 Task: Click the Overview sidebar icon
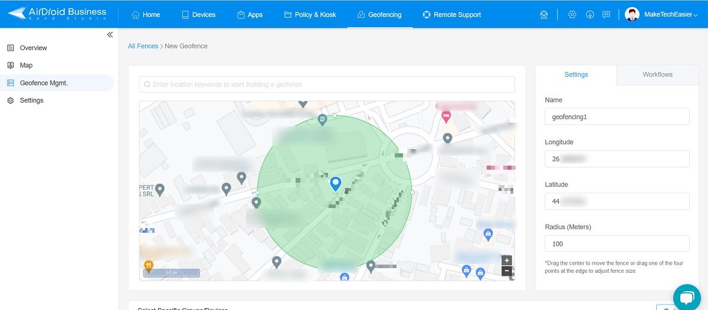11,48
